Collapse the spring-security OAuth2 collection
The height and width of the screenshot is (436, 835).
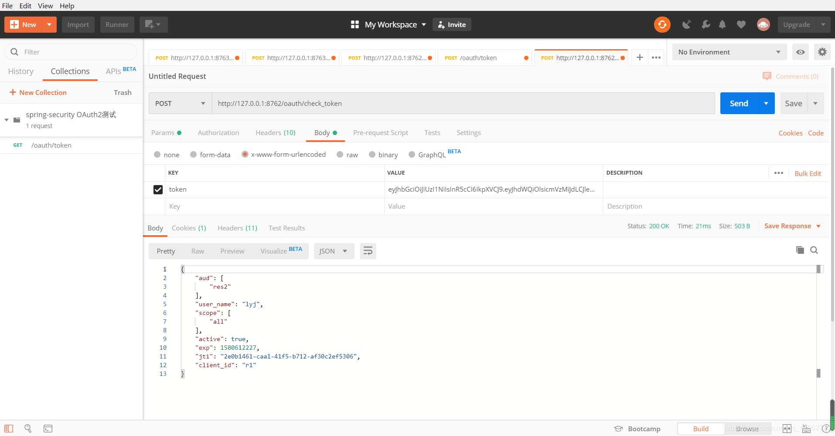point(7,120)
